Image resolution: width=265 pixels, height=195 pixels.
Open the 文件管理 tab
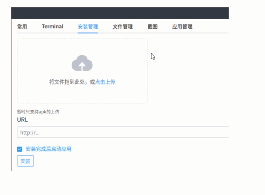click(x=123, y=27)
